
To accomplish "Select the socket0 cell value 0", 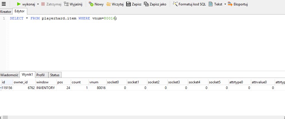I will [x=116, y=88].
